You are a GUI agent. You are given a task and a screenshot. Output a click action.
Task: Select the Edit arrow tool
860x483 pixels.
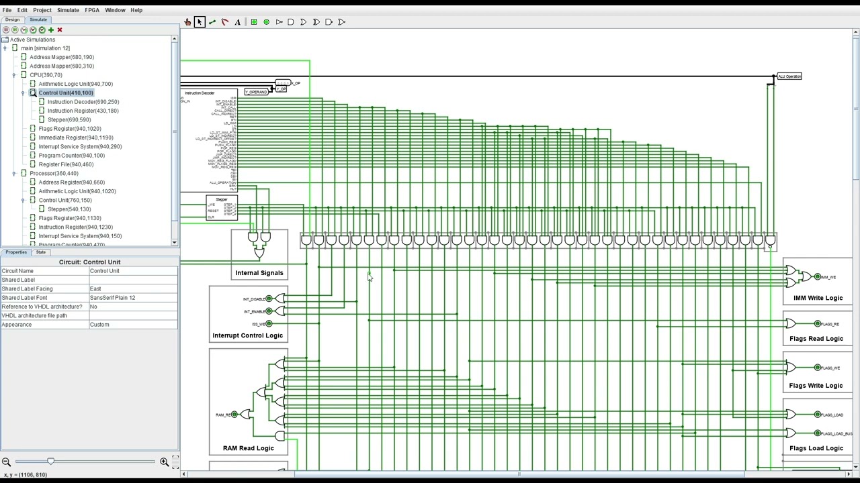(x=200, y=22)
